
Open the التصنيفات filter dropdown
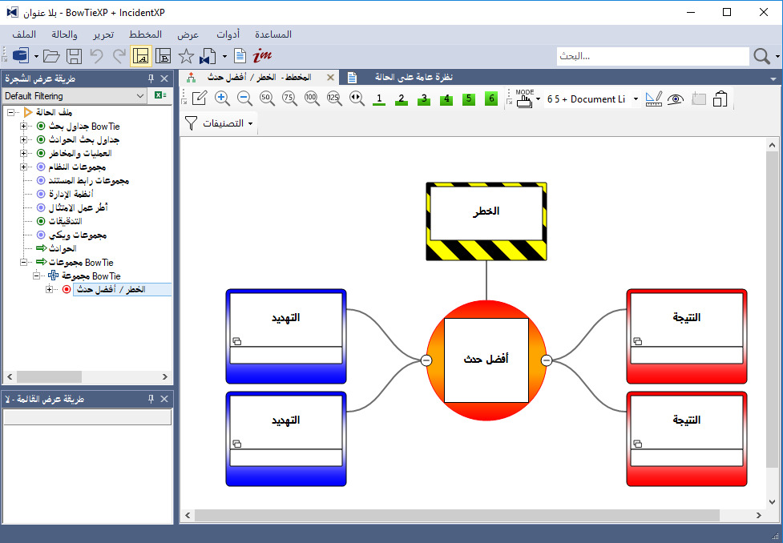(x=219, y=123)
